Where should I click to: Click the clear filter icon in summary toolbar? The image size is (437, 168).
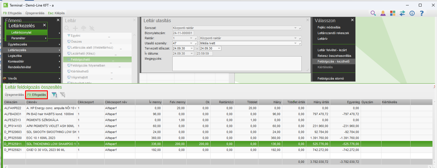62,95
